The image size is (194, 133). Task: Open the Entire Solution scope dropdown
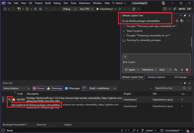[x=16, y=88]
